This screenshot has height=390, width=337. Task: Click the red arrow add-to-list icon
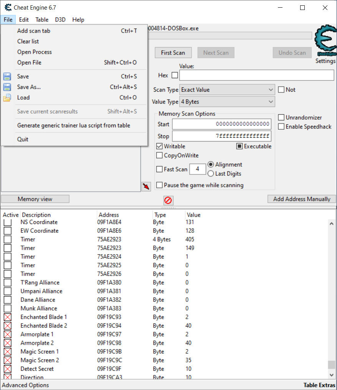[x=146, y=187]
